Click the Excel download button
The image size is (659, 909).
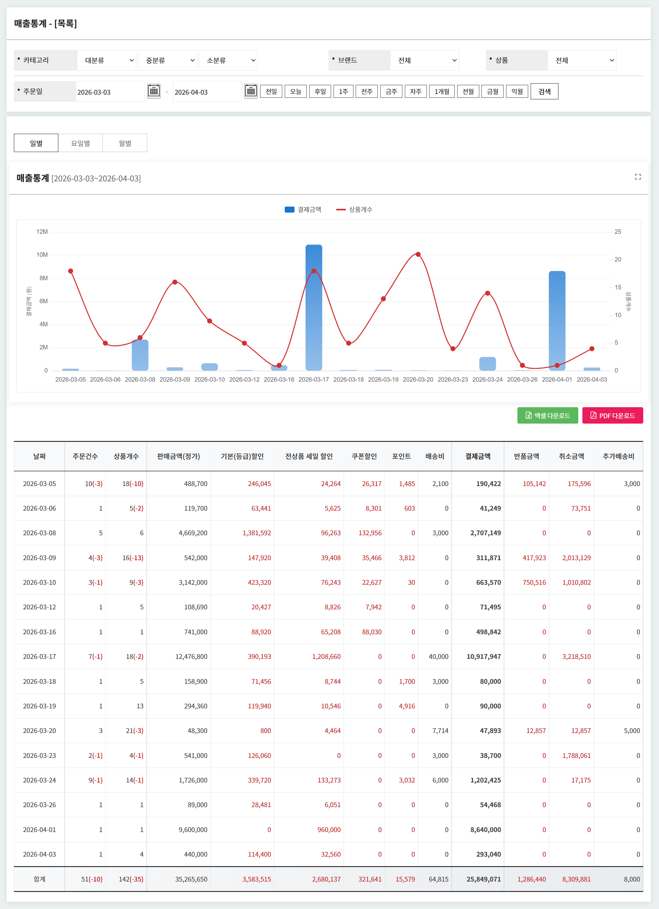click(x=547, y=415)
